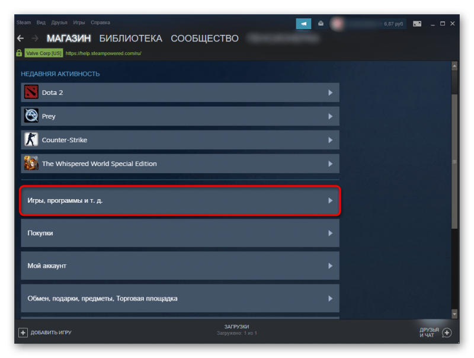Click the wallet balance 6,87 руб
474x358 pixels.
393,24
